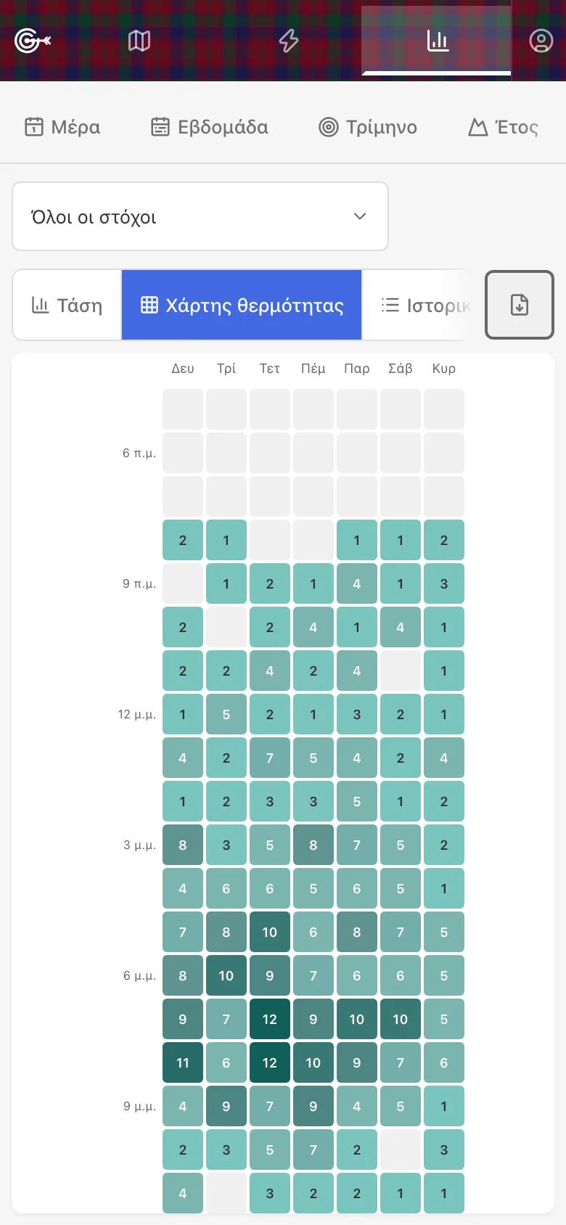The width and height of the screenshot is (566, 1225).
Task: Tap the lightning bolt icon
Action: 289,41
